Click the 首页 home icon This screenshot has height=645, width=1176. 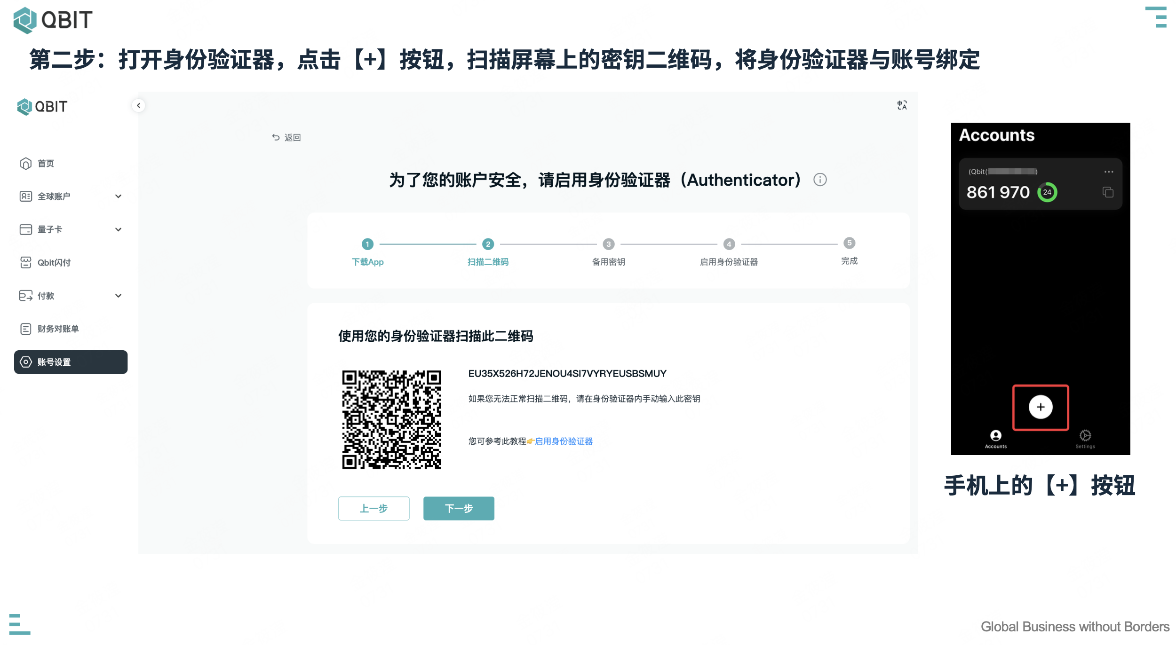coord(25,164)
